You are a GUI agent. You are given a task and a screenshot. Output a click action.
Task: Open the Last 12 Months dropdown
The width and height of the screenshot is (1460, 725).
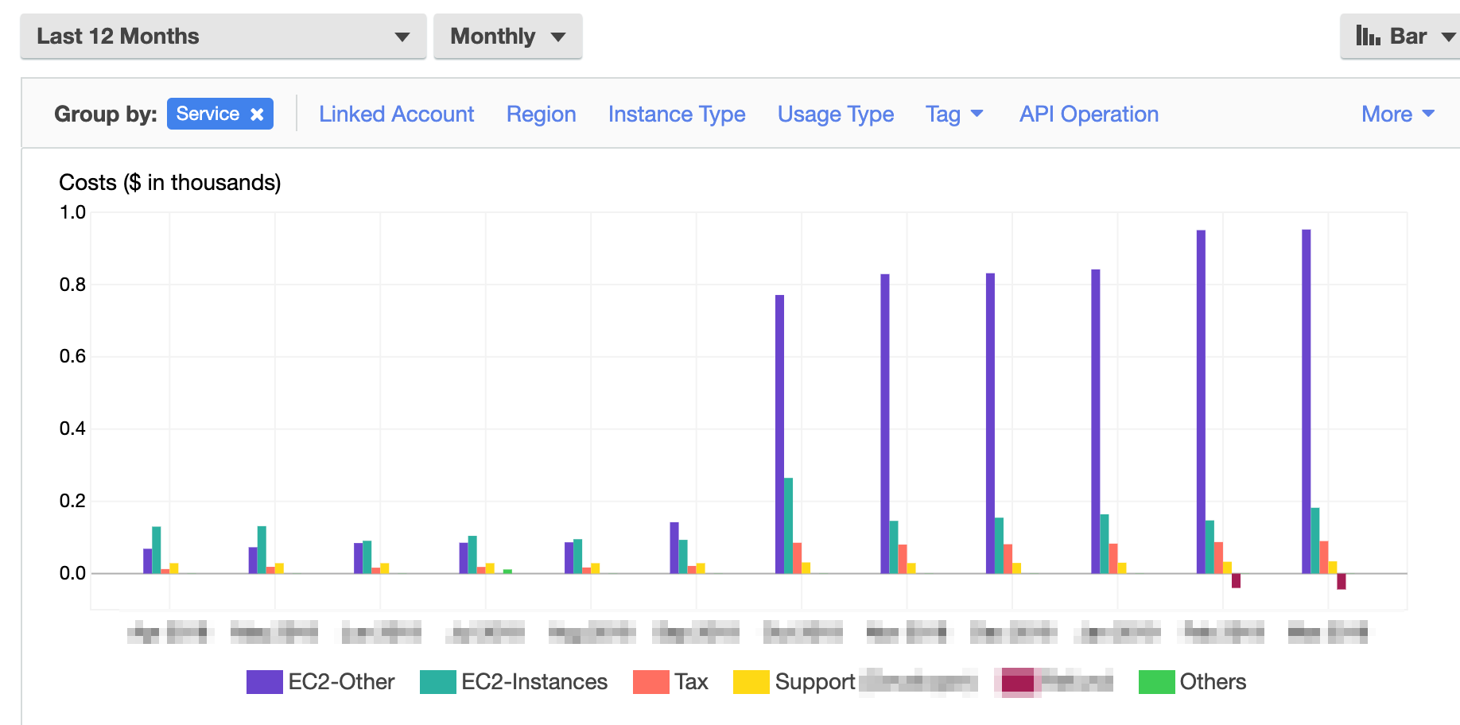click(x=223, y=37)
